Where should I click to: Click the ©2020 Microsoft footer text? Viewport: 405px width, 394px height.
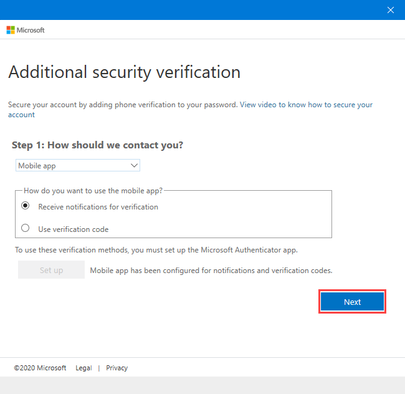coord(40,368)
